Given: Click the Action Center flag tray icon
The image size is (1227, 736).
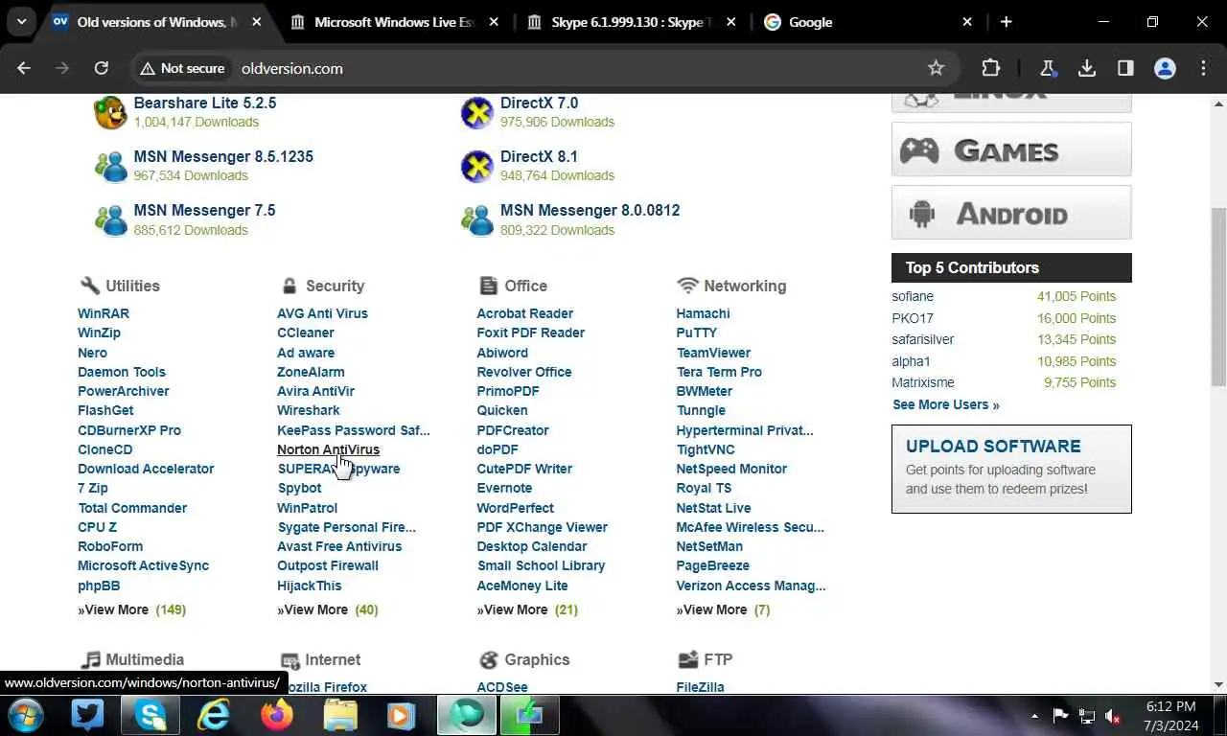Looking at the screenshot, I should [1060, 716].
